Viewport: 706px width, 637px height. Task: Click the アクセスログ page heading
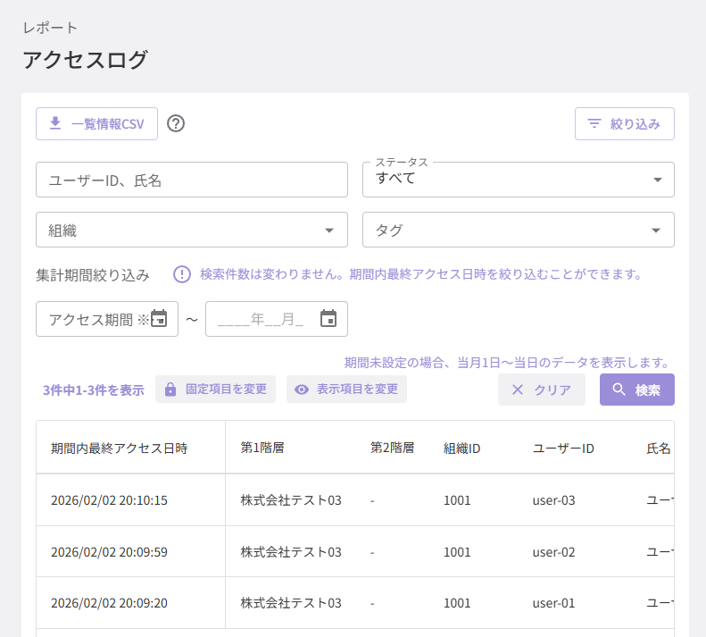pos(85,60)
